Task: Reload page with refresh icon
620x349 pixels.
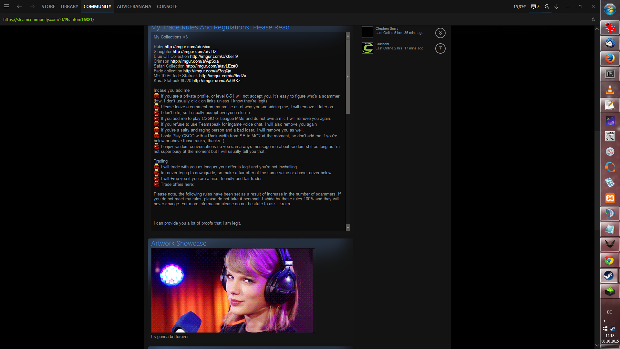Action: [x=593, y=19]
